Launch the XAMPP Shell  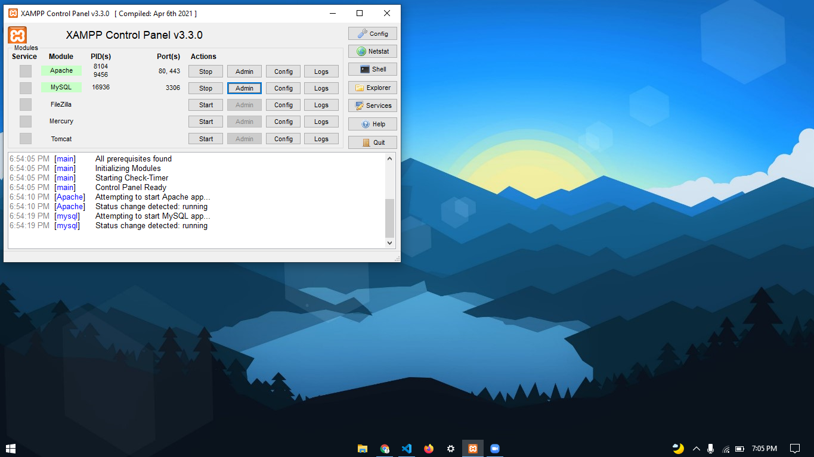[373, 69]
